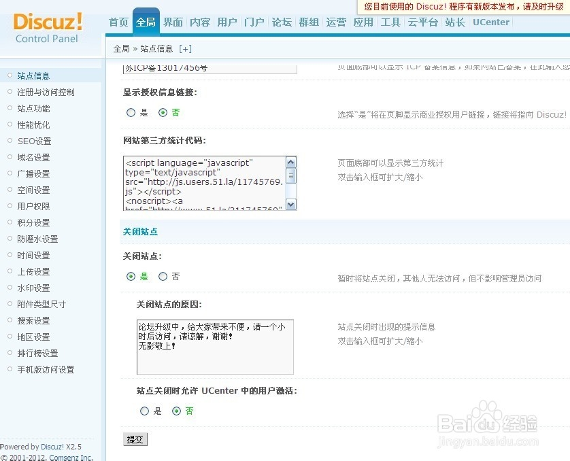Go to the 运营 tab

[336, 22]
